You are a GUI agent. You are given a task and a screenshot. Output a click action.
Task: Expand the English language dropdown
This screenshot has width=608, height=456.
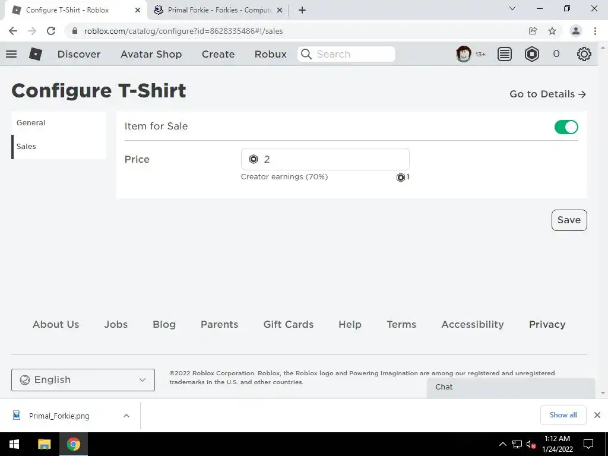coord(83,379)
